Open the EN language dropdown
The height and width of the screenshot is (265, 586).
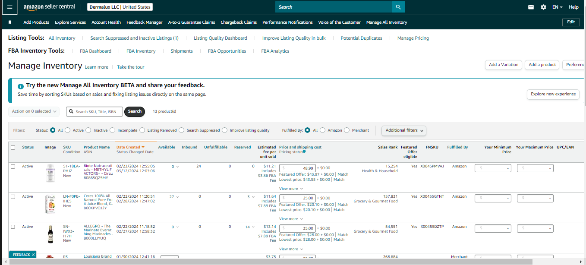(x=558, y=7)
